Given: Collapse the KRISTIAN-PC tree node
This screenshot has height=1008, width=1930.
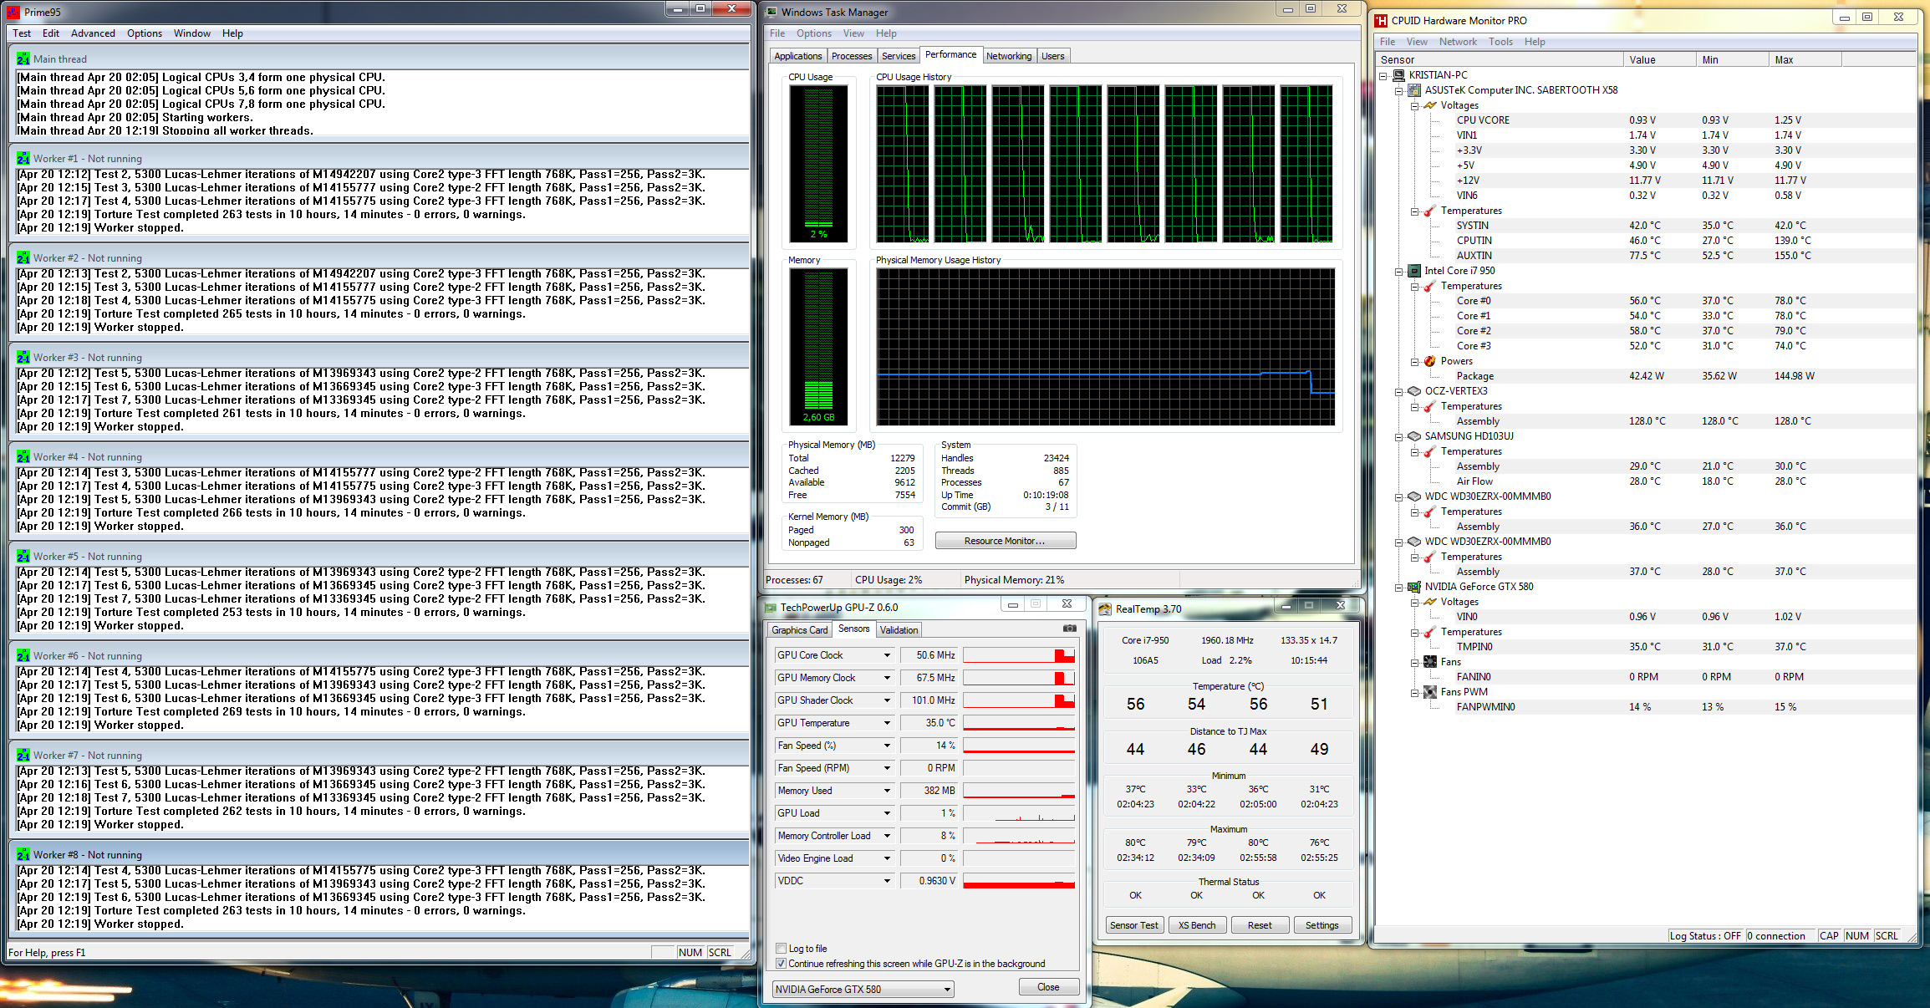Looking at the screenshot, I should point(1383,75).
